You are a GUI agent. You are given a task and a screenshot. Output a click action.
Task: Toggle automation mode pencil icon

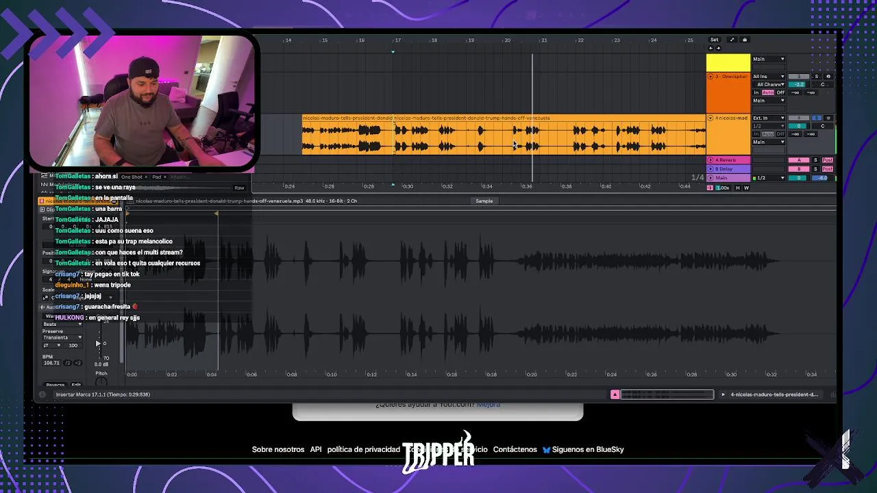732,40
